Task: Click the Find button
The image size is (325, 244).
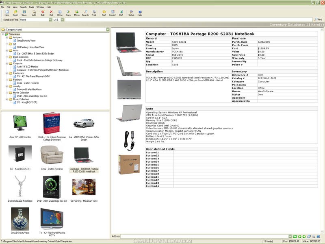Action: pyautogui.click(x=318, y=20)
